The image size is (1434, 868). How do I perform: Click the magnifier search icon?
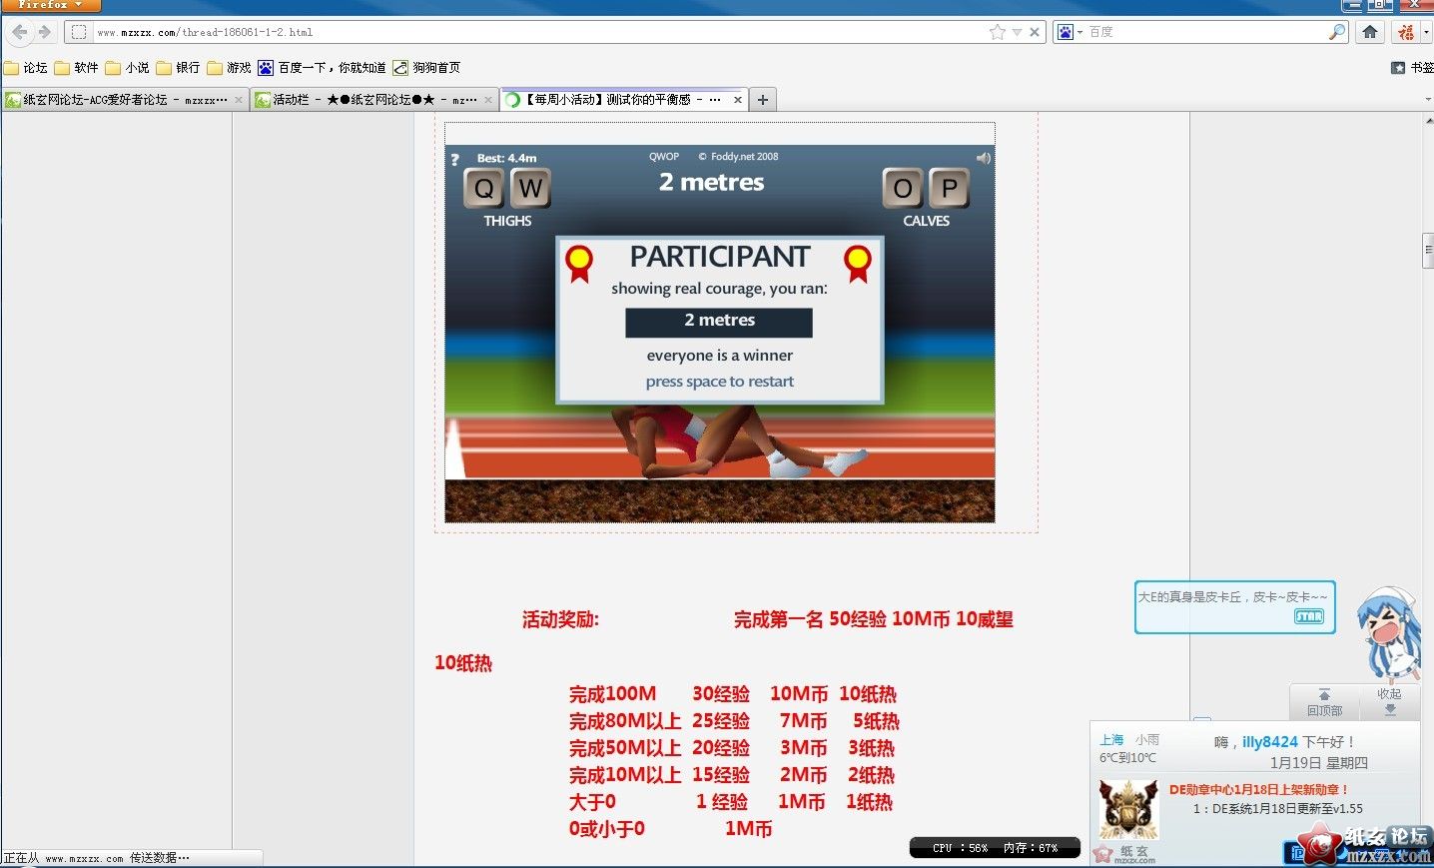1337,32
